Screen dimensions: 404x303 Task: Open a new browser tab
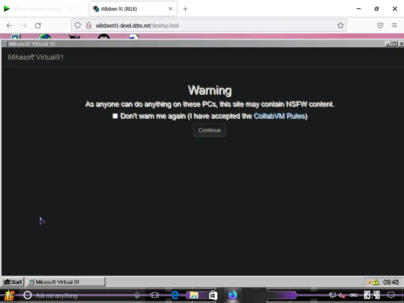tap(185, 9)
